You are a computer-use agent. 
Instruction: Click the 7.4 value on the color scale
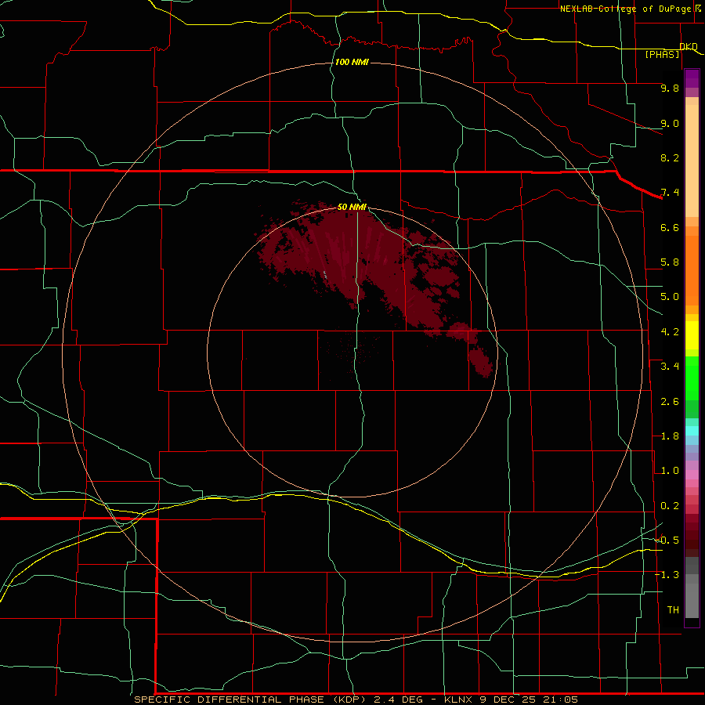pyautogui.click(x=670, y=193)
